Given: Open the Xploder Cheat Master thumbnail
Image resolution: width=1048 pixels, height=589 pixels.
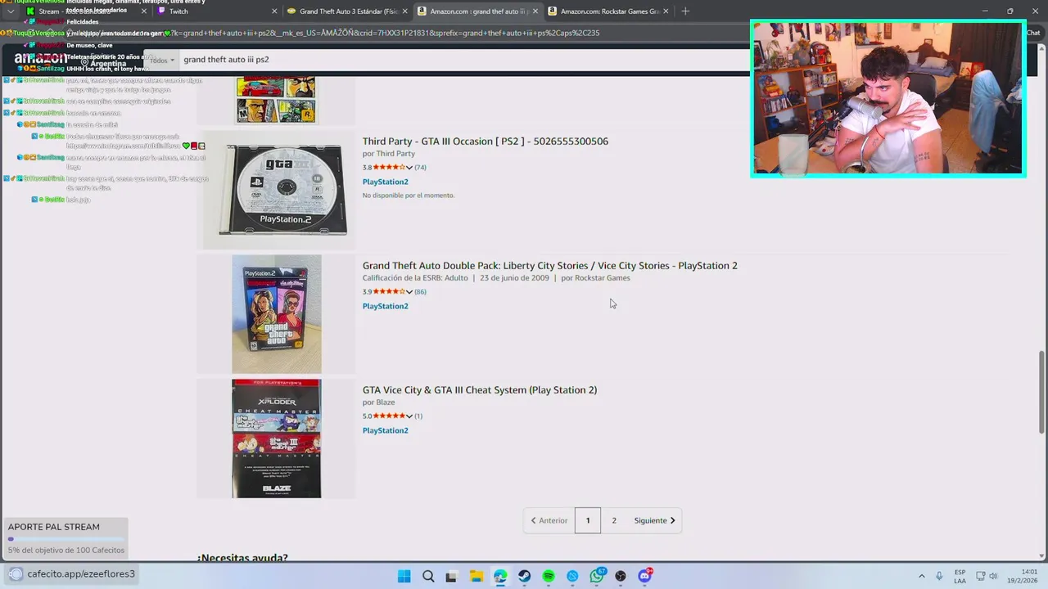Looking at the screenshot, I should 277,438.
